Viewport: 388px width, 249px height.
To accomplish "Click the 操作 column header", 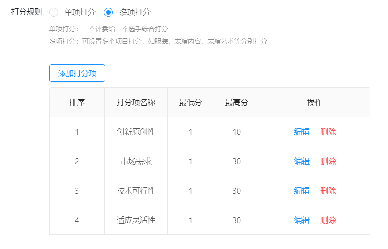I will click(315, 102).
